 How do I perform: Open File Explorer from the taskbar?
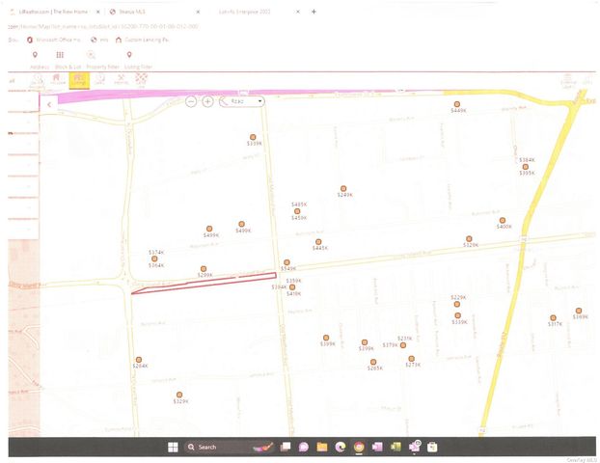coord(321,447)
